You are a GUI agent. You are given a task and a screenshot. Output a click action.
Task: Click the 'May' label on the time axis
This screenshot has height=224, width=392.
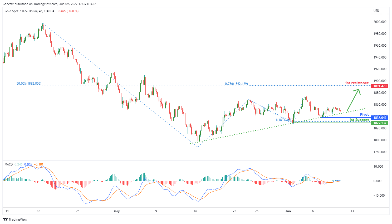[117, 211]
